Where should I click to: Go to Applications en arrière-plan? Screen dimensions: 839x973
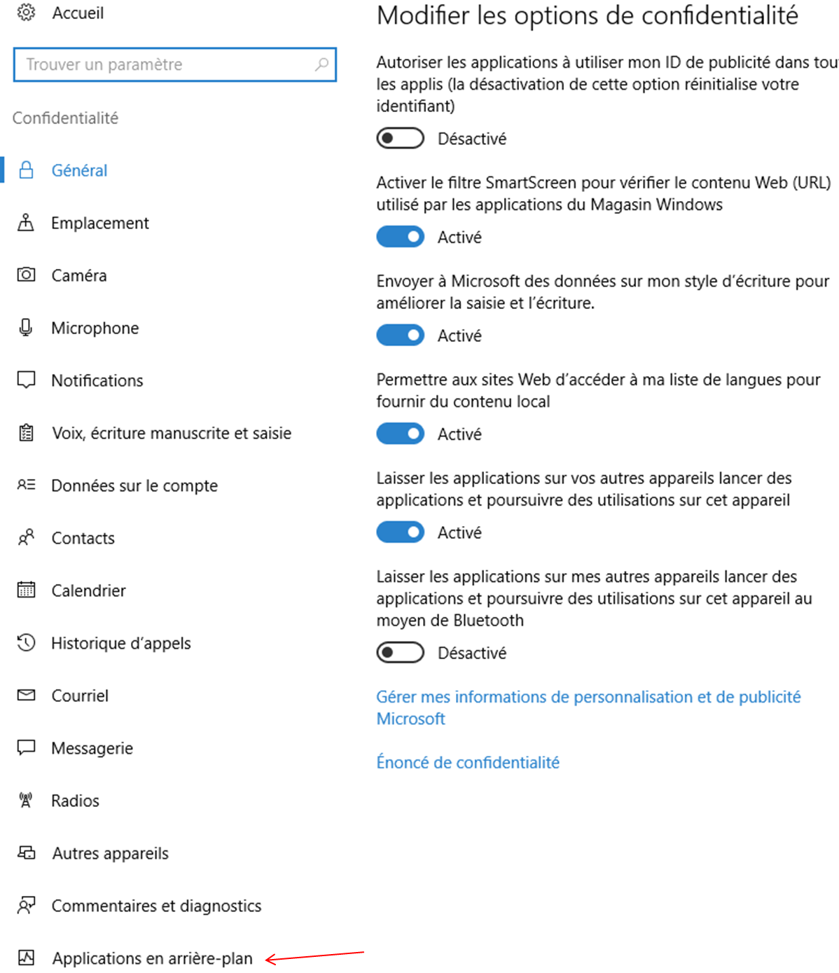tap(152, 958)
